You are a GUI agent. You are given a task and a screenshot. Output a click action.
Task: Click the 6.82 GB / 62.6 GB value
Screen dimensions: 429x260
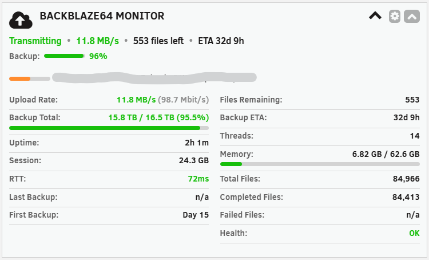[386, 154]
